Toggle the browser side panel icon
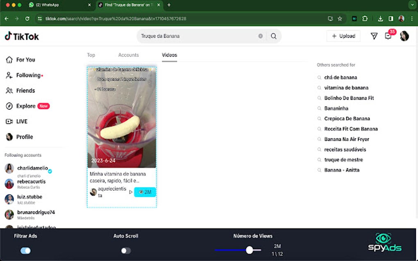 point(391,19)
